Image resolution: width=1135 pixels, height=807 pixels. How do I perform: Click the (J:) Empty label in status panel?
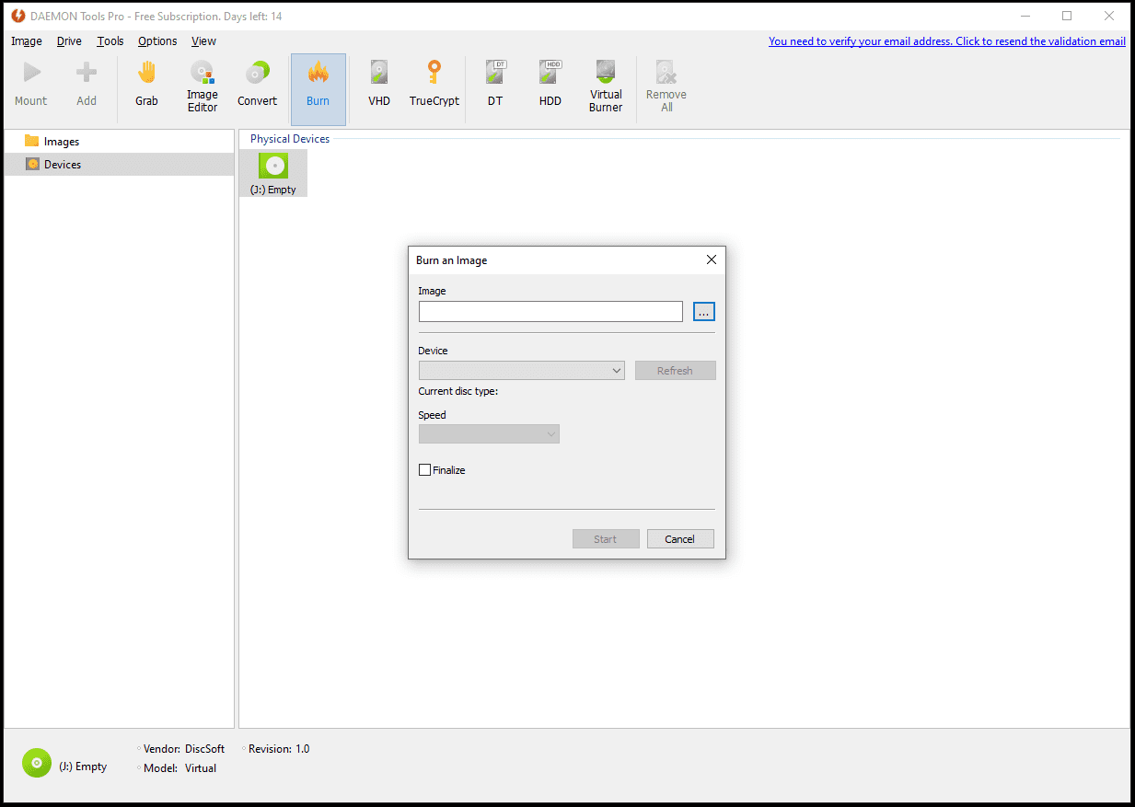83,767
